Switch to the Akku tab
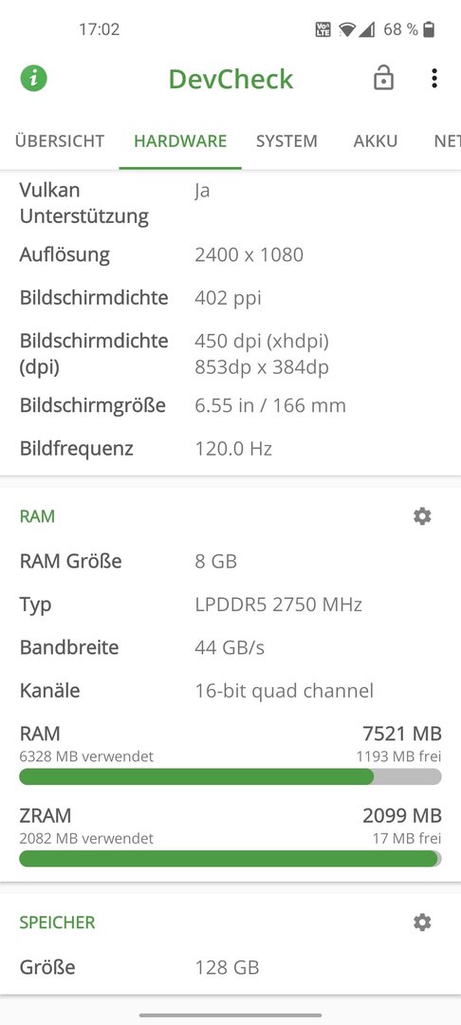This screenshot has height=1025, width=461. (x=376, y=140)
